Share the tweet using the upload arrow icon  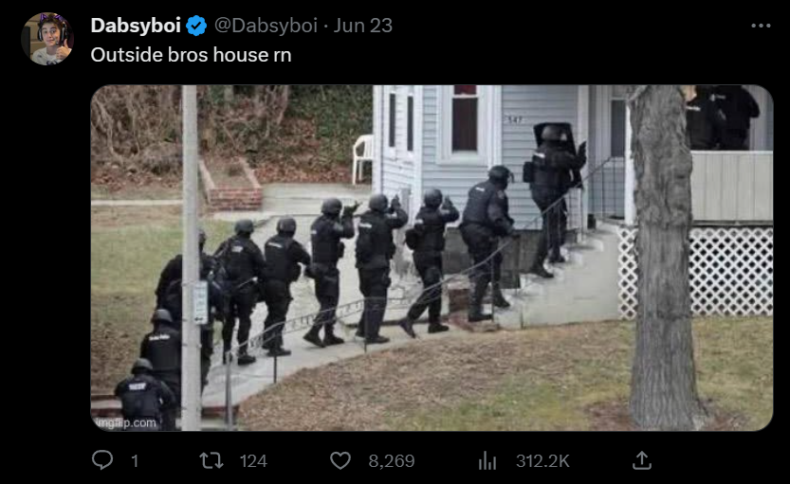point(642,460)
